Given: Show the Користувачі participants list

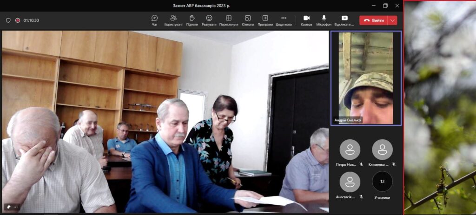Looking at the screenshot, I should [x=173, y=20].
